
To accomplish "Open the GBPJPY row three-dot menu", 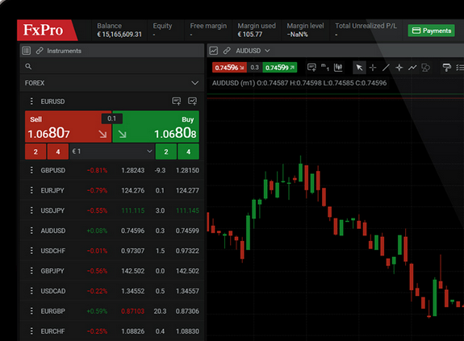I will click(31, 271).
